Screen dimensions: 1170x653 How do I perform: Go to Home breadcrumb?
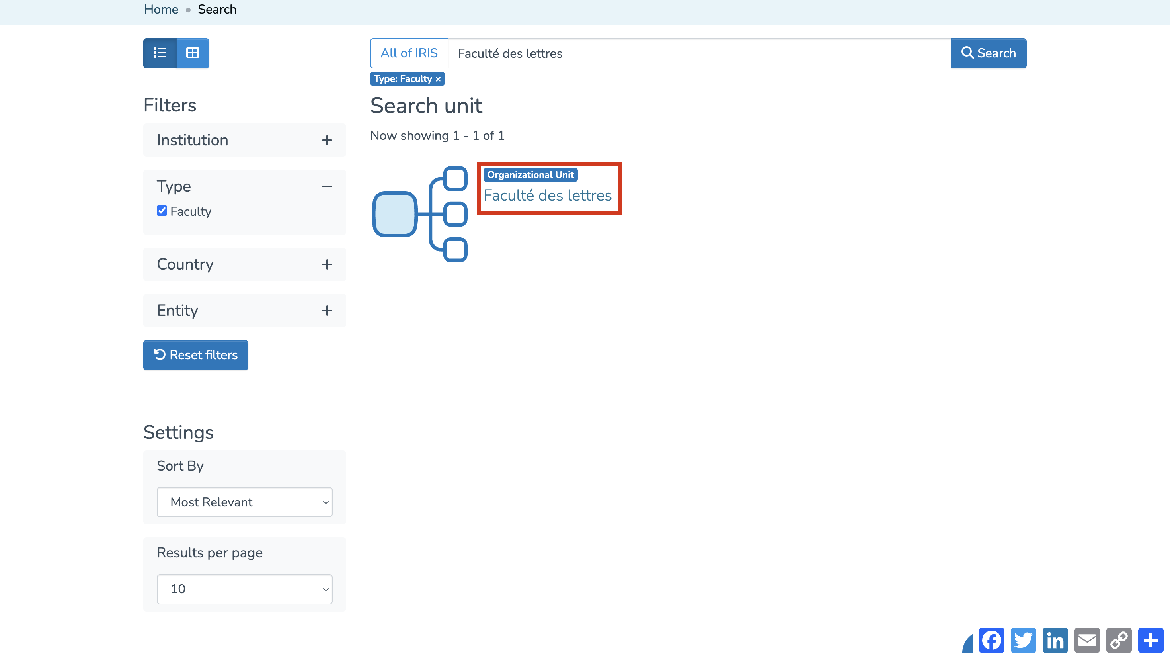[161, 10]
